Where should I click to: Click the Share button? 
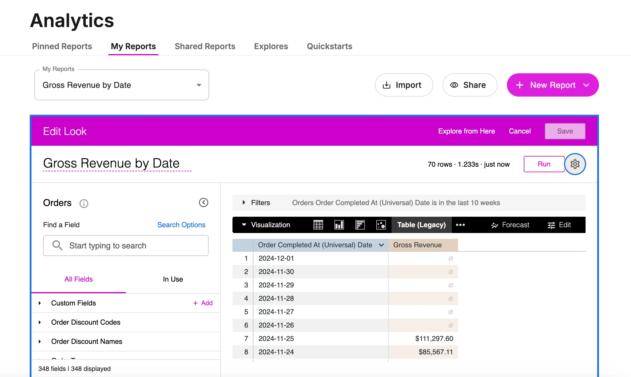click(470, 85)
